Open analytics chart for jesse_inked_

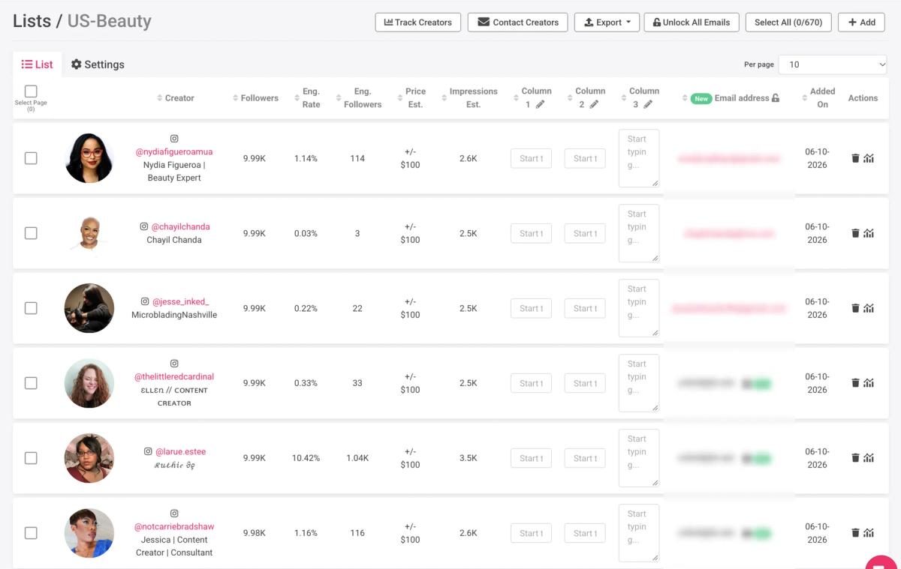point(869,308)
